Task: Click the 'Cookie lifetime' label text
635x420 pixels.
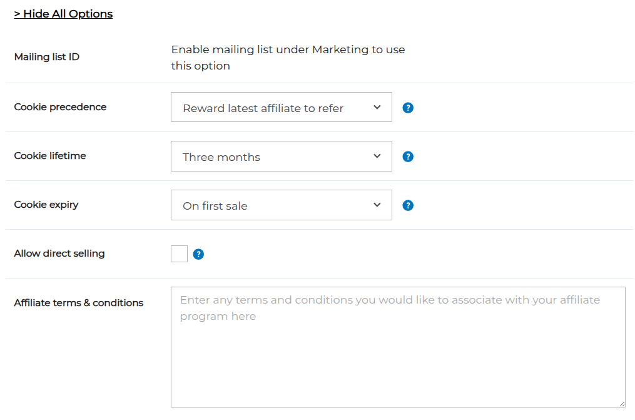Action: [50, 156]
